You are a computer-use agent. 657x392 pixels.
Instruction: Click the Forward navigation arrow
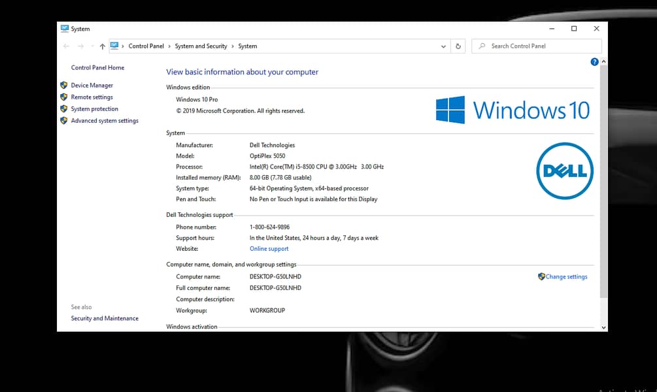pyautogui.click(x=81, y=46)
